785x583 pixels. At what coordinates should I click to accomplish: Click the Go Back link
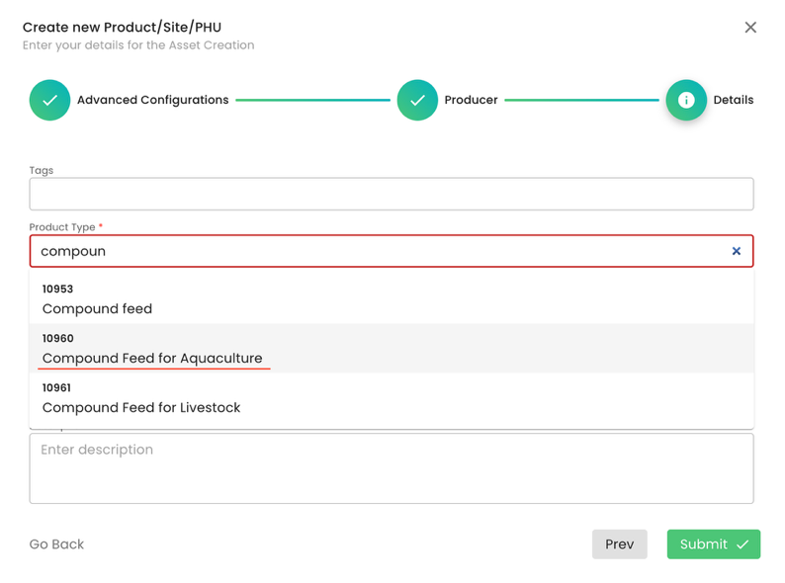click(56, 544)
